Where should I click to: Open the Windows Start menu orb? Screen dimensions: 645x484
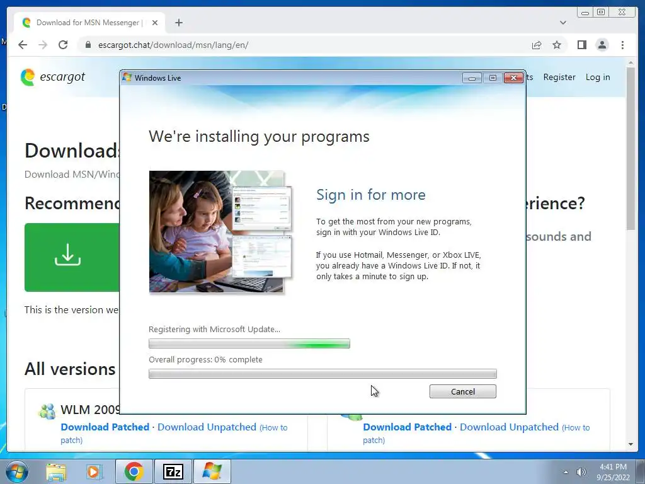(16, 471)
